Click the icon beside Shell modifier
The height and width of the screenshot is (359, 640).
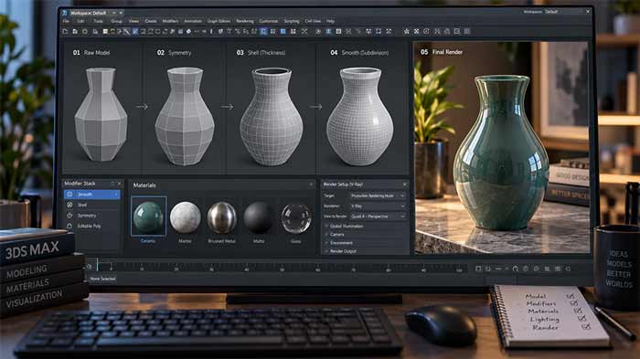click(69, 205)
